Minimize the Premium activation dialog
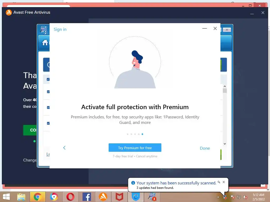The height and width of the screenshot is (202, 270). pos(205,28)
